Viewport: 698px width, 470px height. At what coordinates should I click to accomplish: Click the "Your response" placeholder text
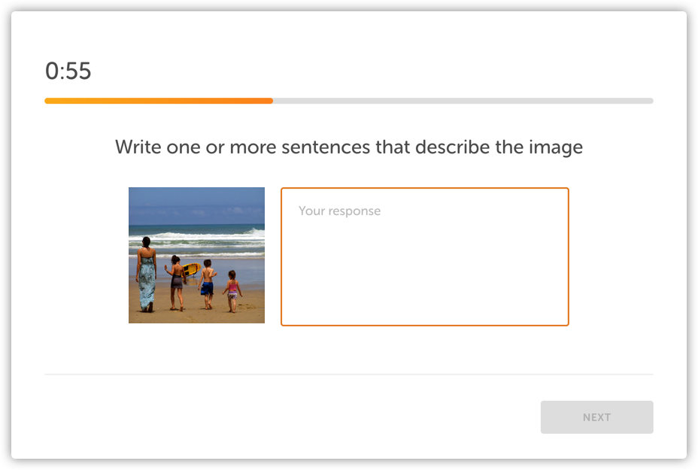tap(339, 211)
